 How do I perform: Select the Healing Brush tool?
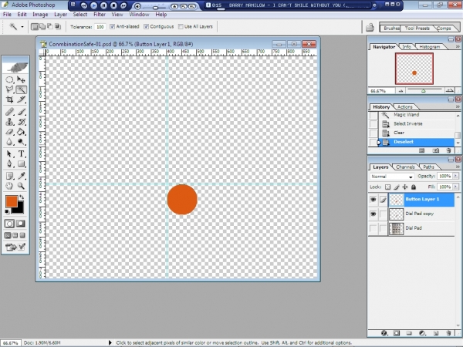click(9, 112)
